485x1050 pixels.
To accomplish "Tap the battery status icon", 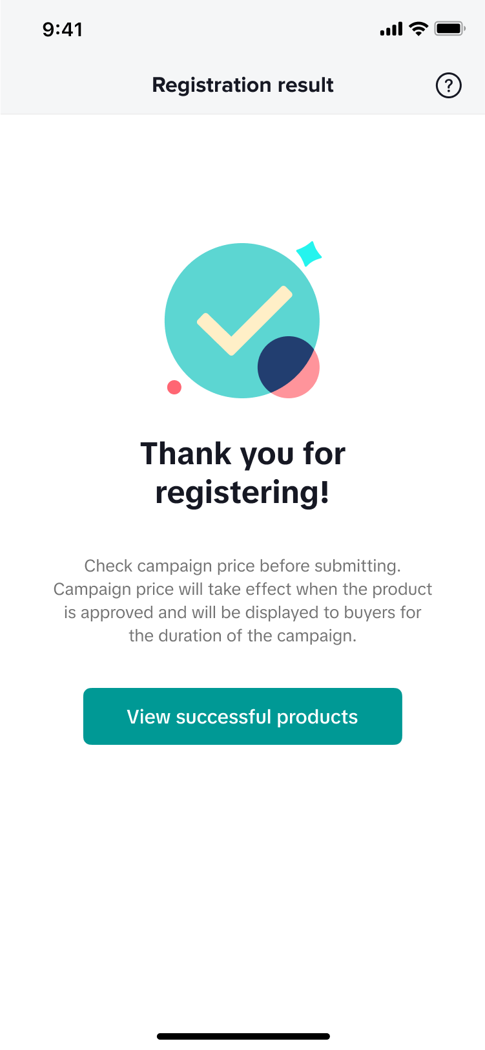I will tap(449, 29).
